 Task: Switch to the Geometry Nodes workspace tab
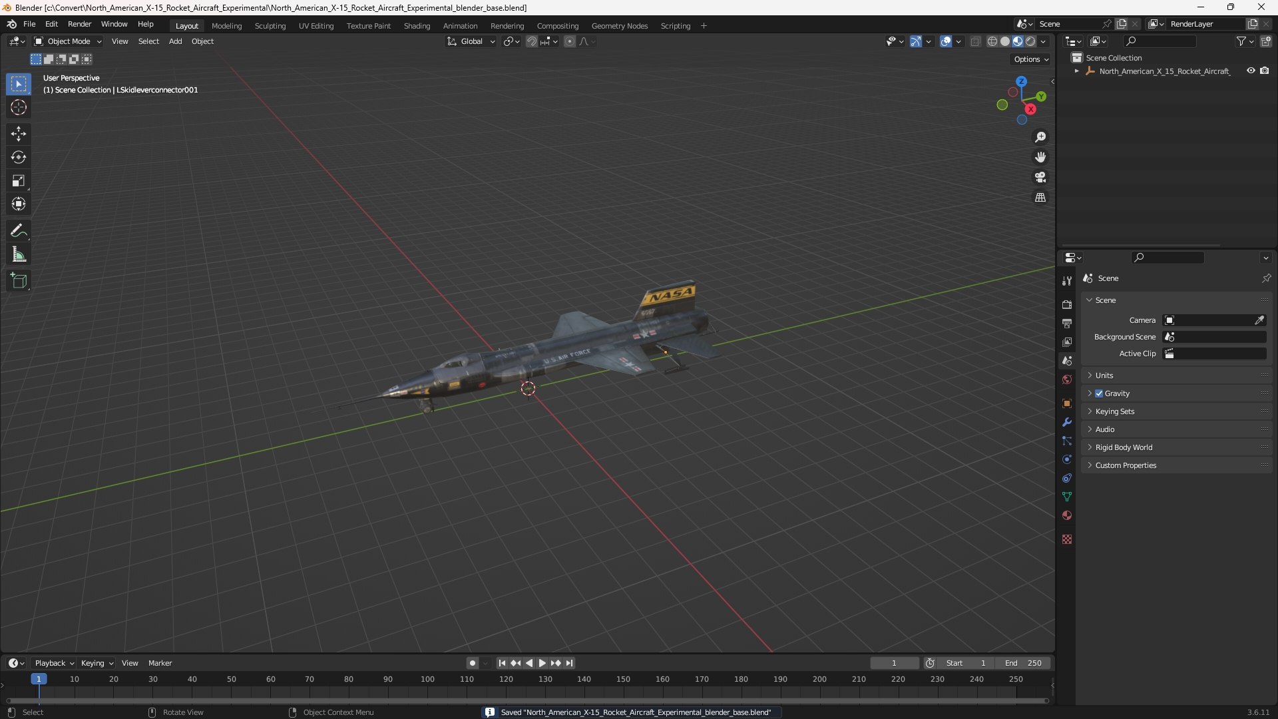point(619,26)
